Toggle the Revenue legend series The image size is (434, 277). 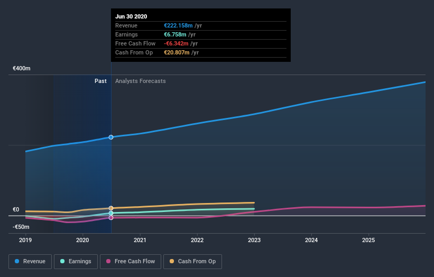point(30,262)
